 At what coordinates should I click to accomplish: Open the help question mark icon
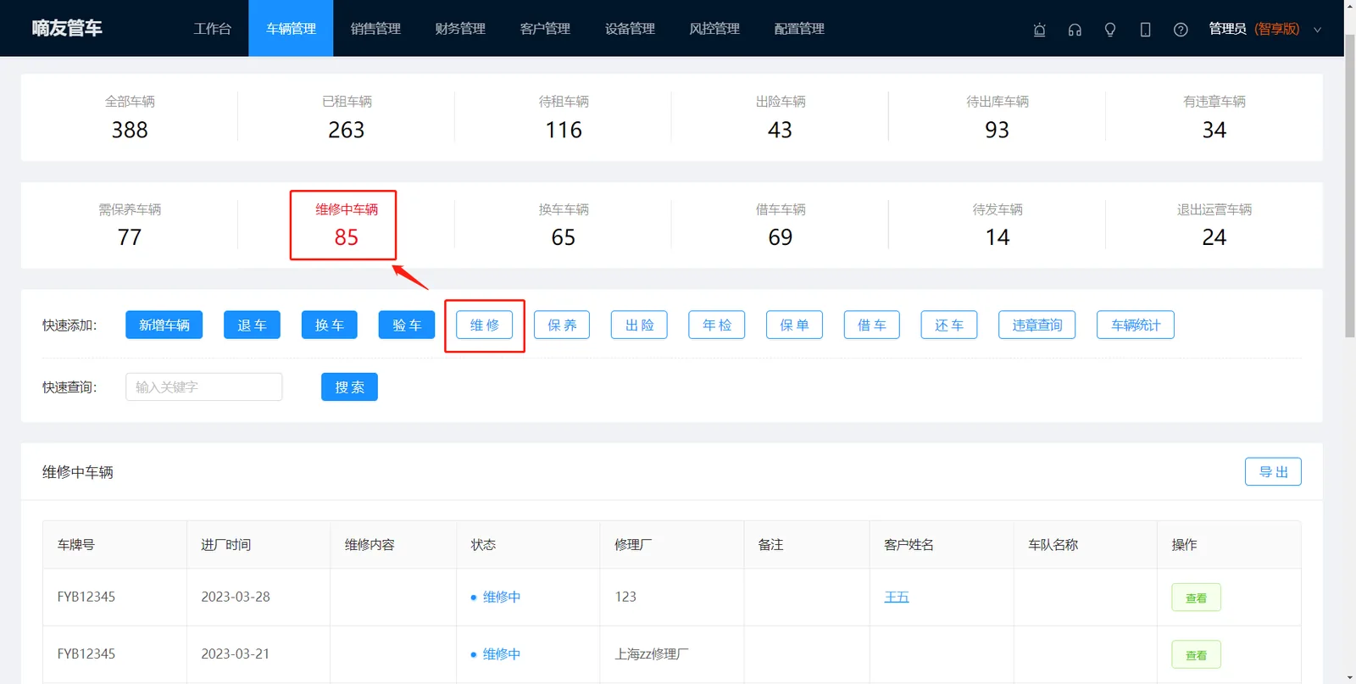coord(1181,30)
